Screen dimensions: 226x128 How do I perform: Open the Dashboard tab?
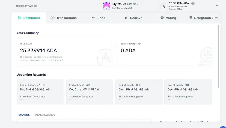click(x=29, y=18)
